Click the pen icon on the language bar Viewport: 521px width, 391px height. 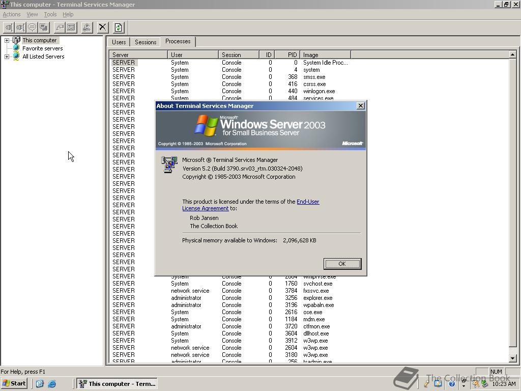click(x=427, y=384)
